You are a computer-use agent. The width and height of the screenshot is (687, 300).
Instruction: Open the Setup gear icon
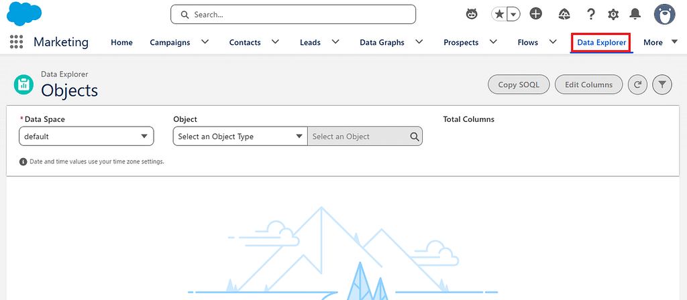tap(613, 15)
